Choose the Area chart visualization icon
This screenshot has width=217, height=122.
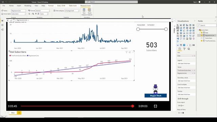coord(181,28)
